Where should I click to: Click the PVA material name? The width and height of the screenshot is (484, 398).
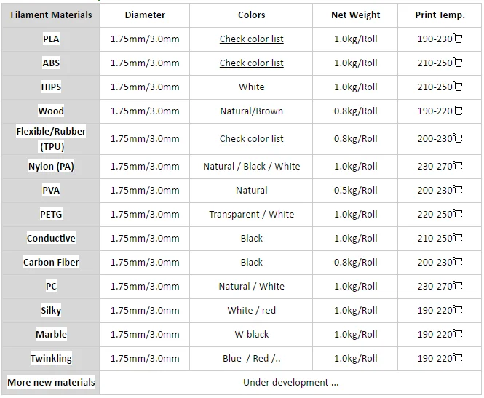51,191
